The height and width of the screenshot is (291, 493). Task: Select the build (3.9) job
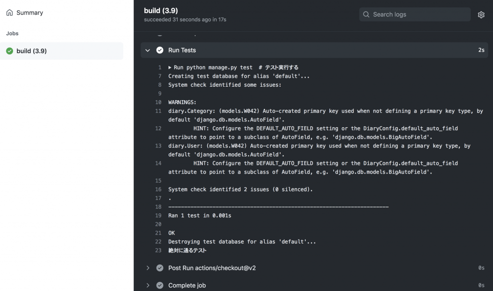click(62, 51)
